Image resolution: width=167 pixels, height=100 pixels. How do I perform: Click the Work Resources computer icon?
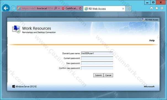click(x=16, y=29)
